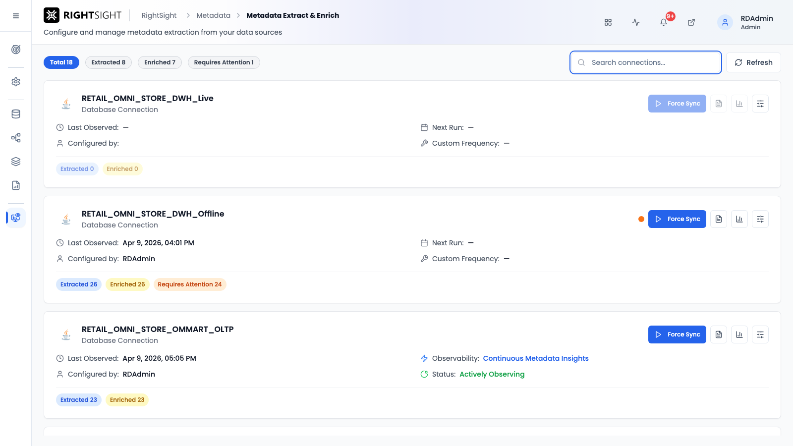The height and width of the screenshot is (446, 793).
Task: Open the activity pulse icon in header
Action: coord(636,22)
